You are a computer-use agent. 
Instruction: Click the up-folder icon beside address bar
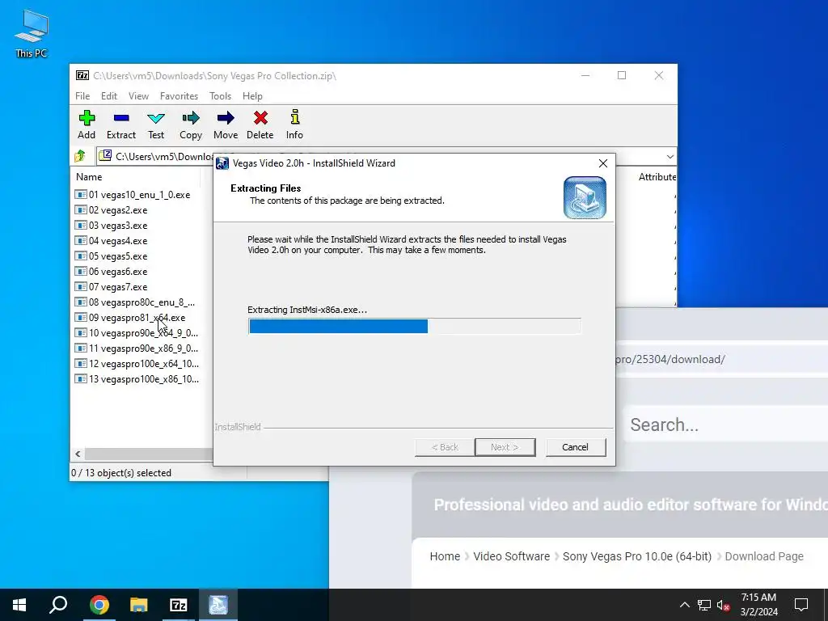point(80,156)
